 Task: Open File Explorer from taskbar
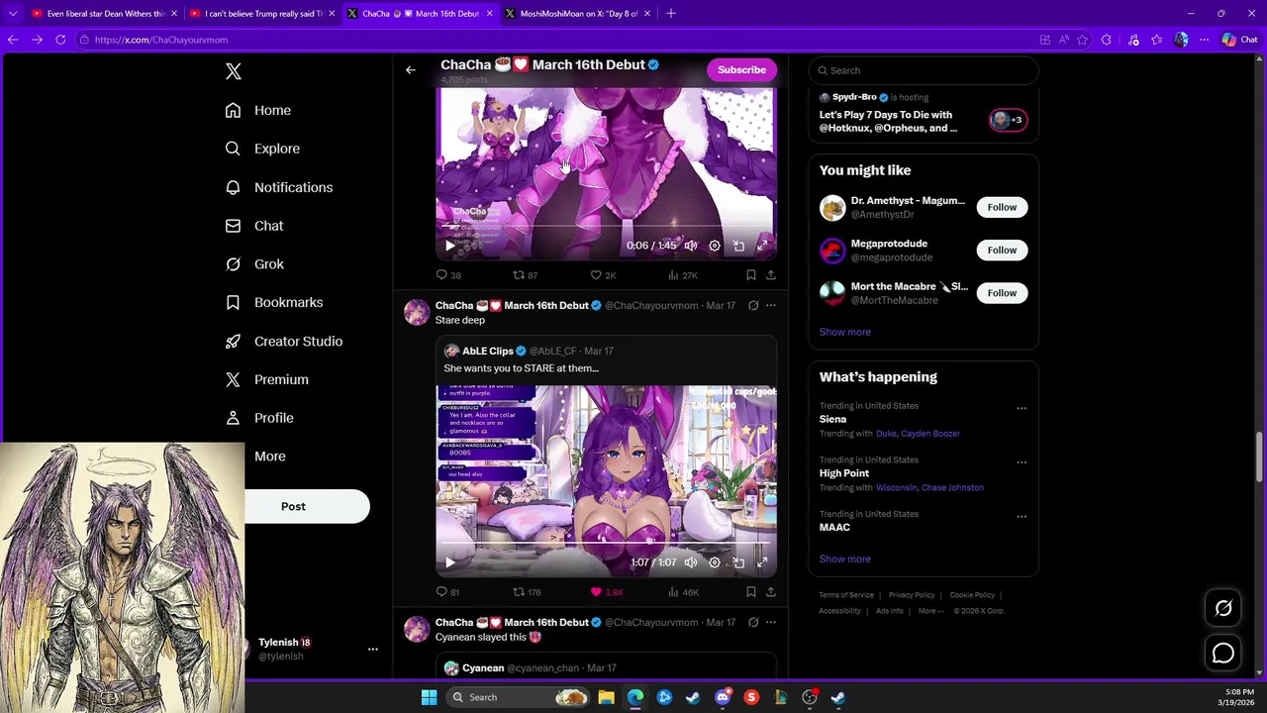(606, 697)
